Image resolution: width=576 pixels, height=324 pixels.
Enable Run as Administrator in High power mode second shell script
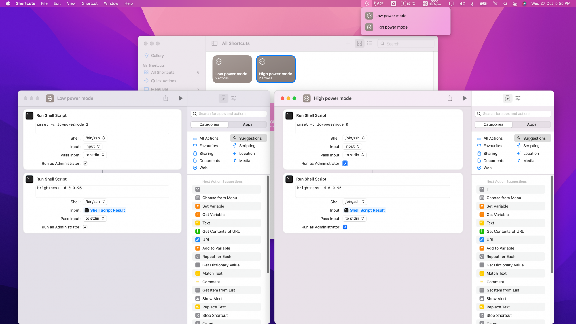(x=344, y=227)
